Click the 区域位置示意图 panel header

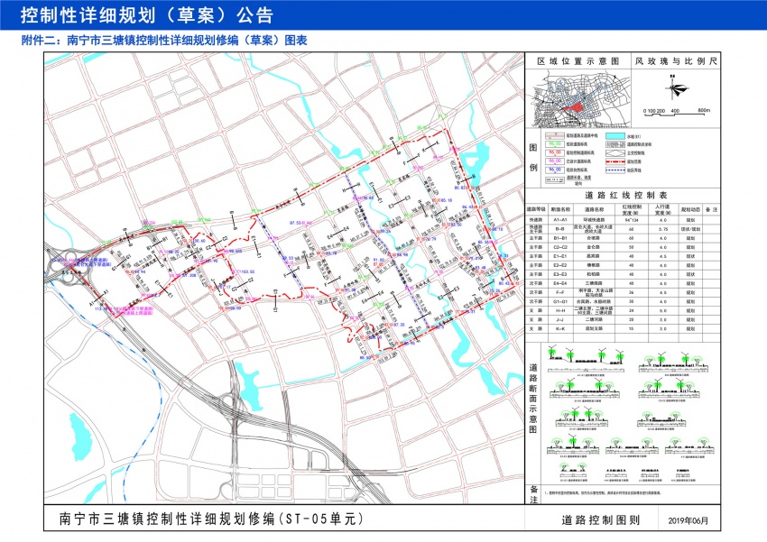point(578,61)
